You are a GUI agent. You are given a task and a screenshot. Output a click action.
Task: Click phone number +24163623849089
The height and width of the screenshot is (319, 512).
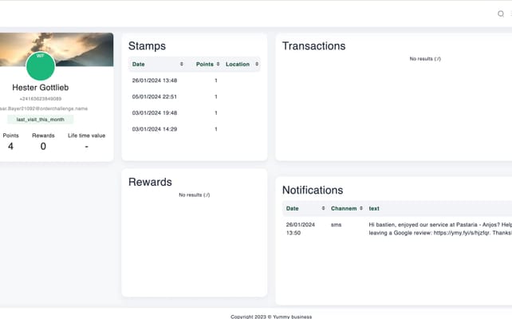[40, 99]
